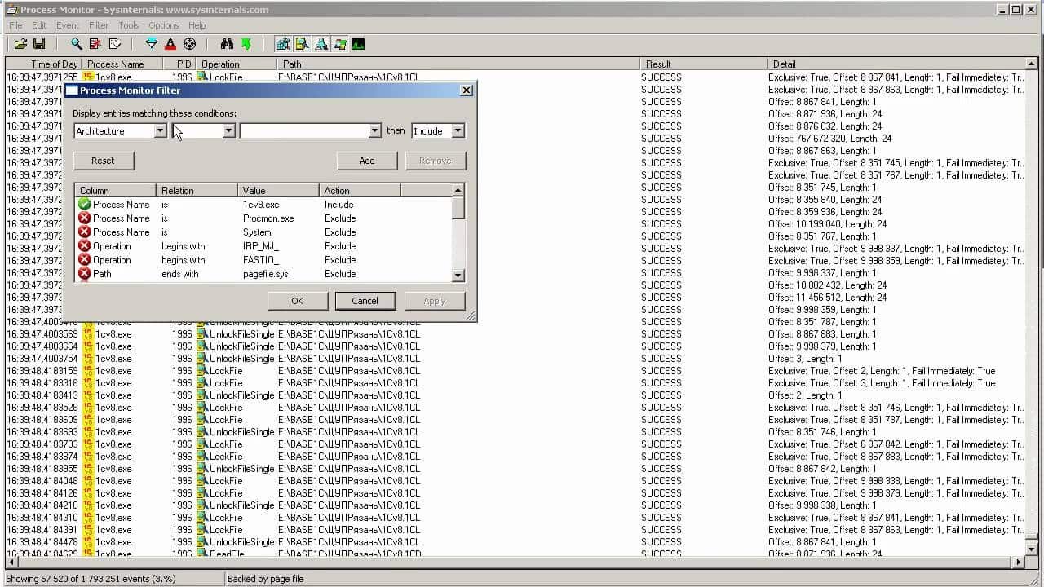The image size is (1044, 587).
Task: Click the Time of Day column header
Action: tap(44, 64)
